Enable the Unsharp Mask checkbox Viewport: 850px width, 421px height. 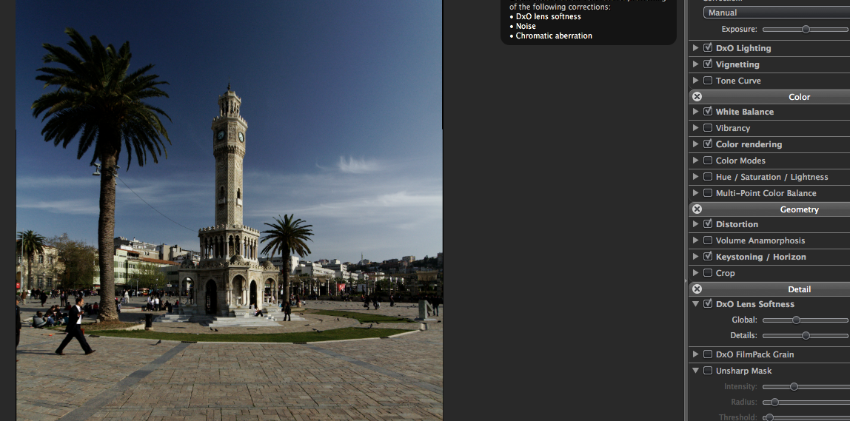(x=708, y=371)
